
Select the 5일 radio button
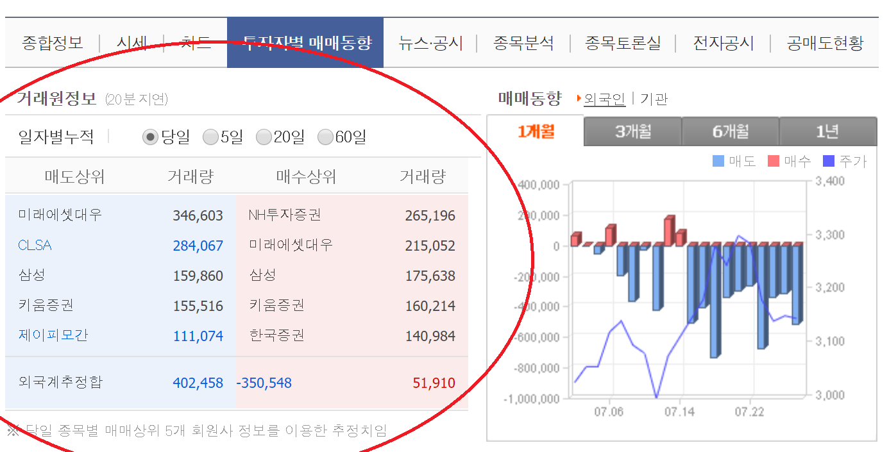(x=210, y=137)
